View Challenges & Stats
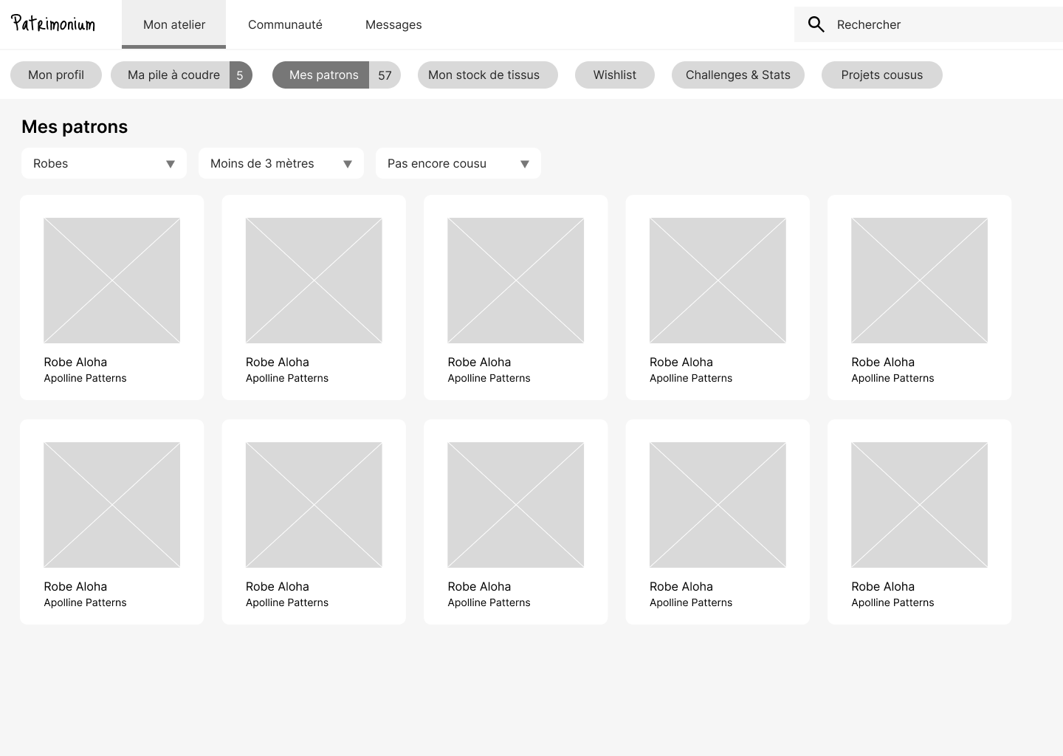Image resolution: width=1063 pixels, height=756 pixels. (x=737, y=75)
